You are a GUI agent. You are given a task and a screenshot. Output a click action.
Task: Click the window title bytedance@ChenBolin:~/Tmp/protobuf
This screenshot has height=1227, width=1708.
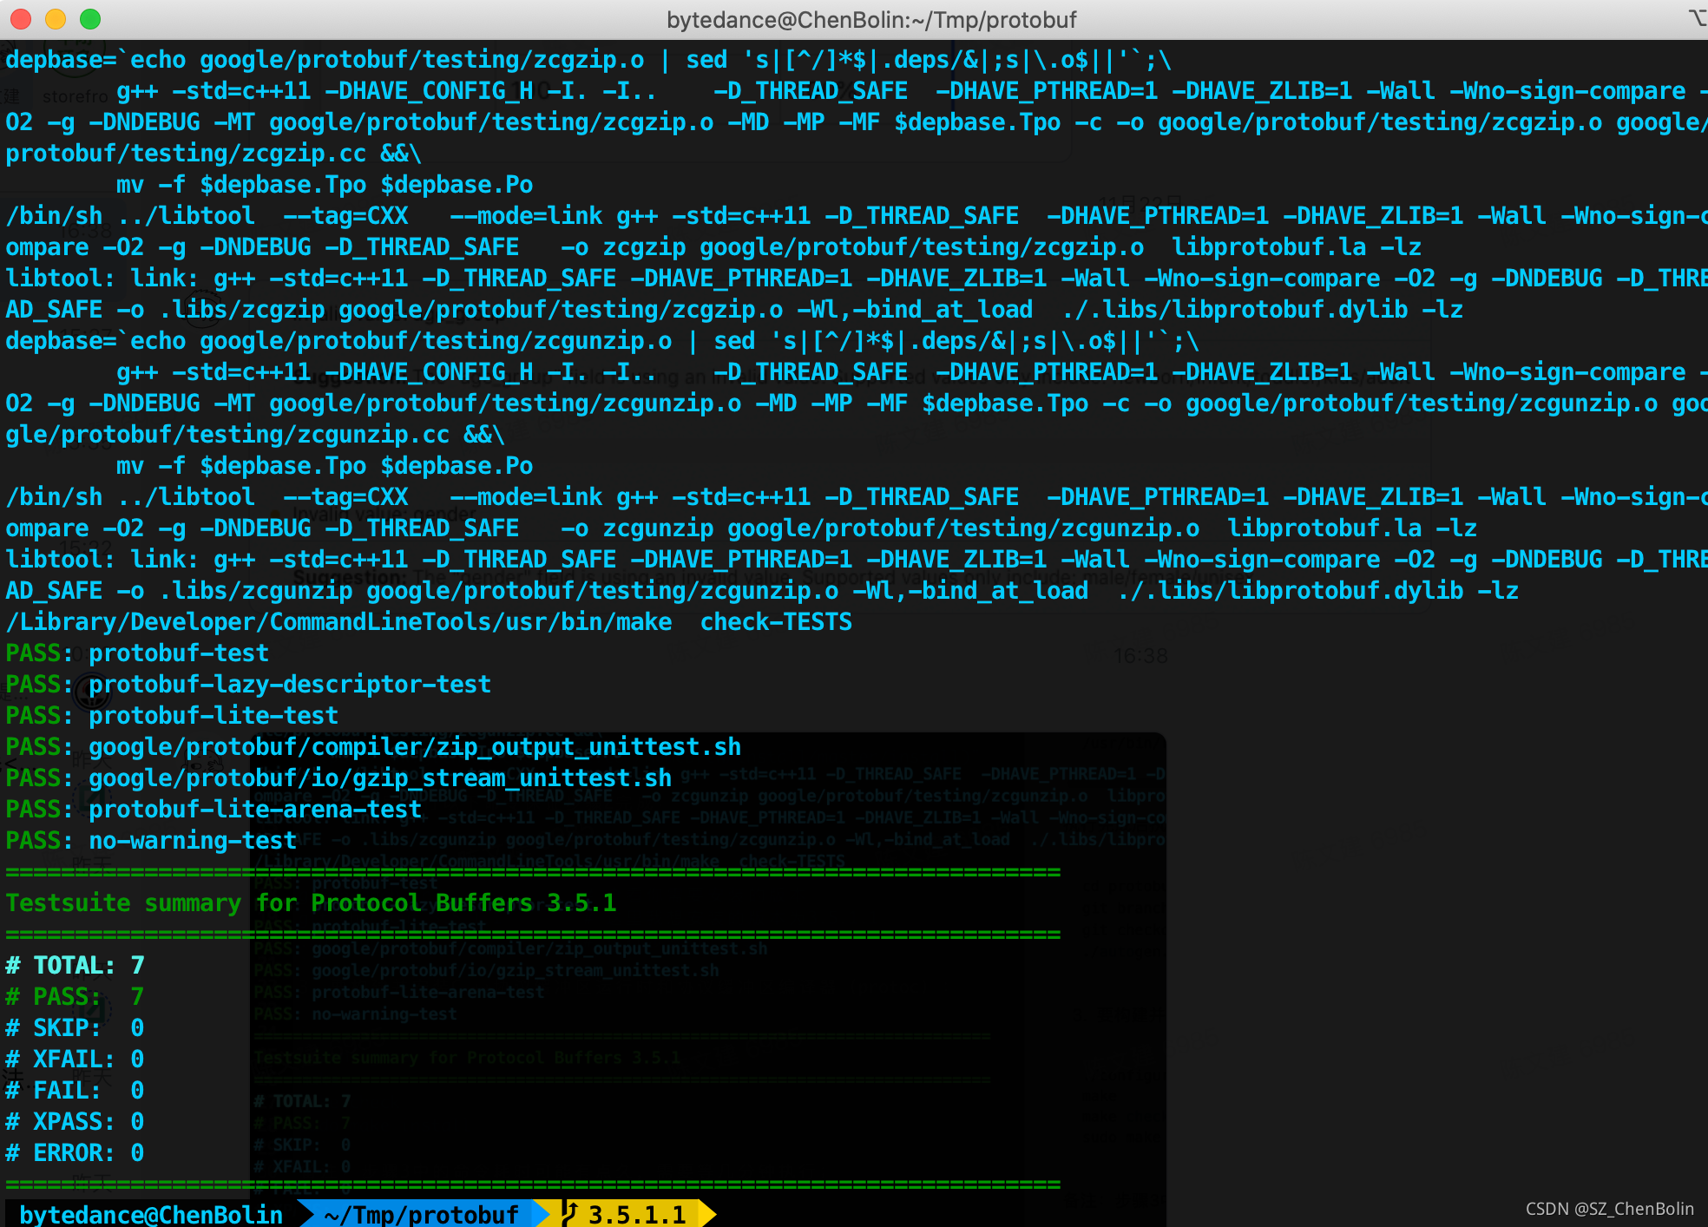(870, 19)
